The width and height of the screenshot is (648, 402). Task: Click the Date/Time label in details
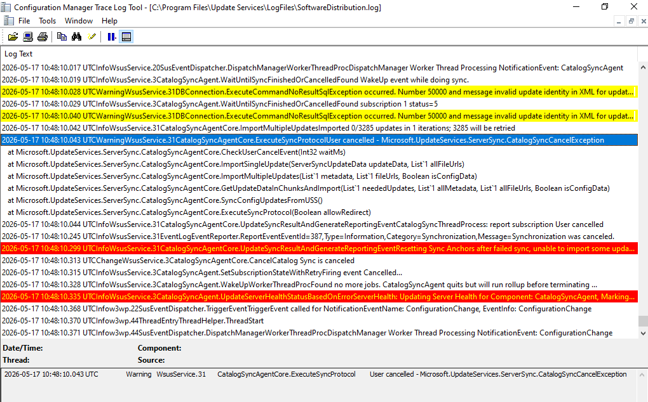pos(23,348)
